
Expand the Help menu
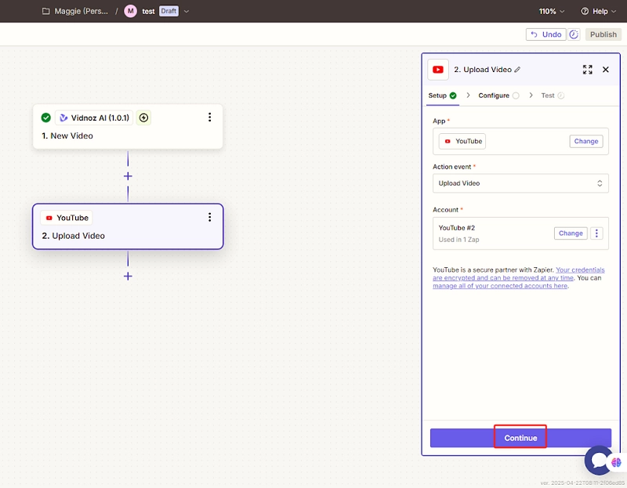[x=599, y=12]
